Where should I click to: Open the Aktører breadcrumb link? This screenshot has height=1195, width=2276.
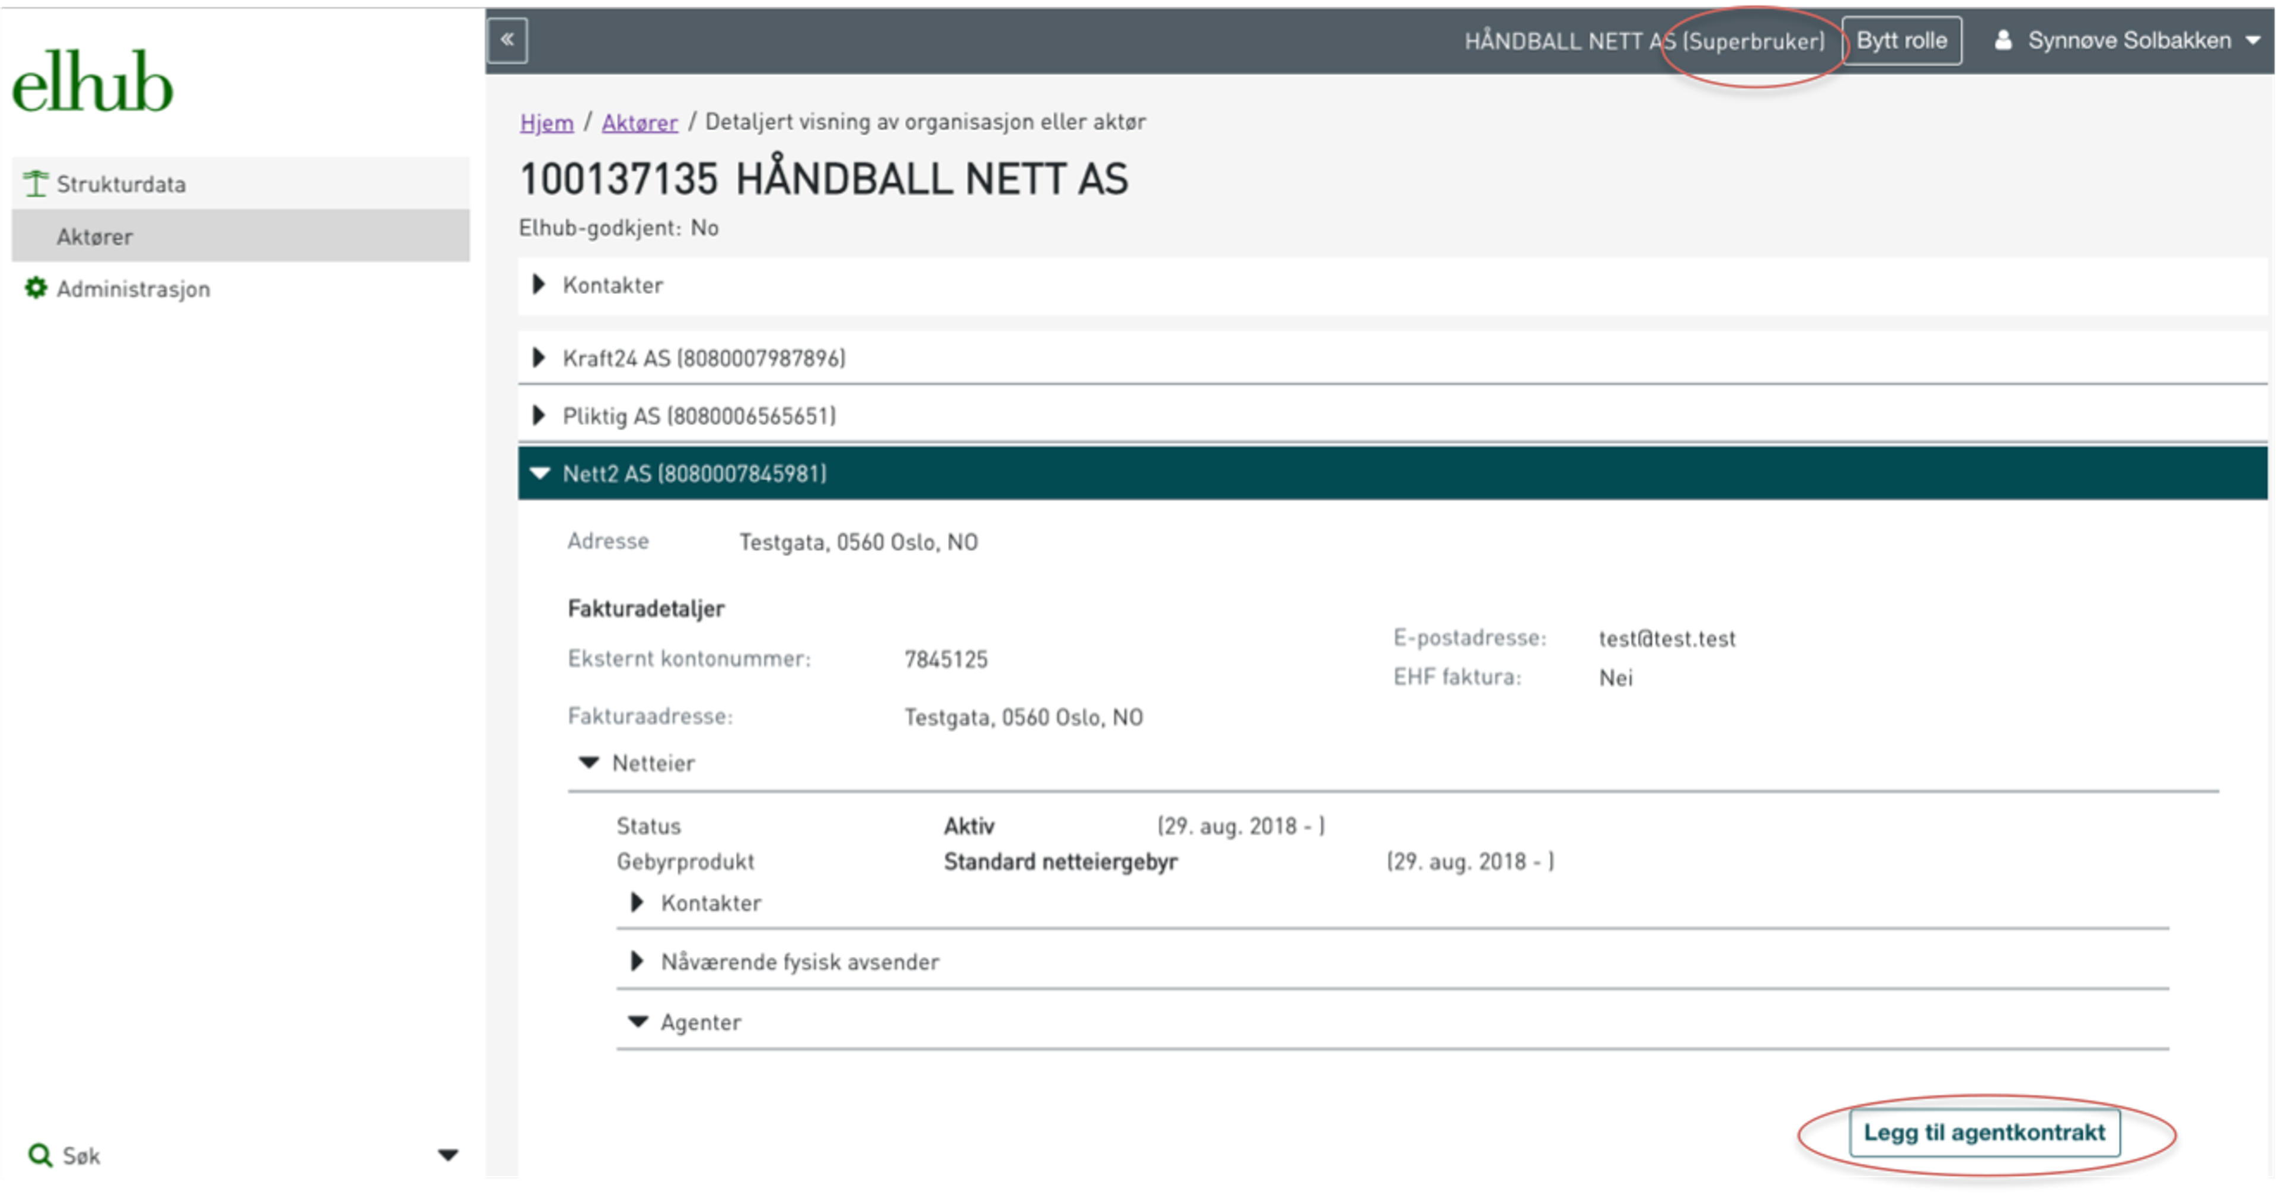pos(640,122)
